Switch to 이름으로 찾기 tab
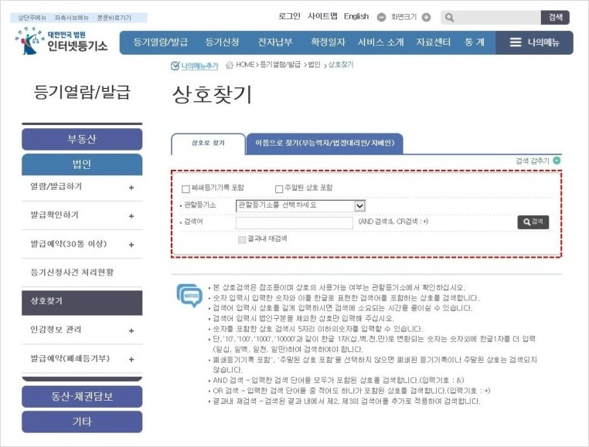This screenshot has height=447, width=589. 325,144
